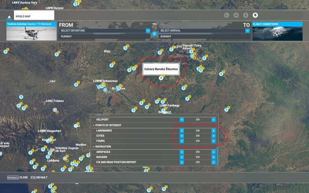Image resolution: width=309 pixels, height=193 pixels.
Task: Switch Fauna setting using right arrow
Action: 213,141
